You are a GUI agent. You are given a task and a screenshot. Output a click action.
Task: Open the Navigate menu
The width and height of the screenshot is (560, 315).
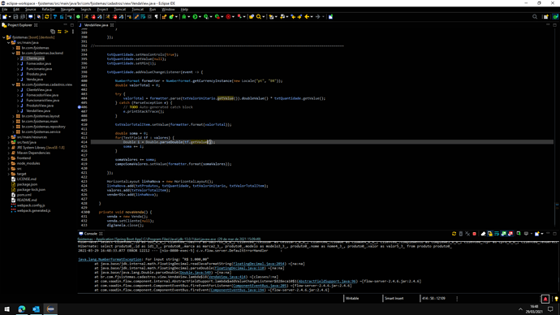[x=67, y=9]
